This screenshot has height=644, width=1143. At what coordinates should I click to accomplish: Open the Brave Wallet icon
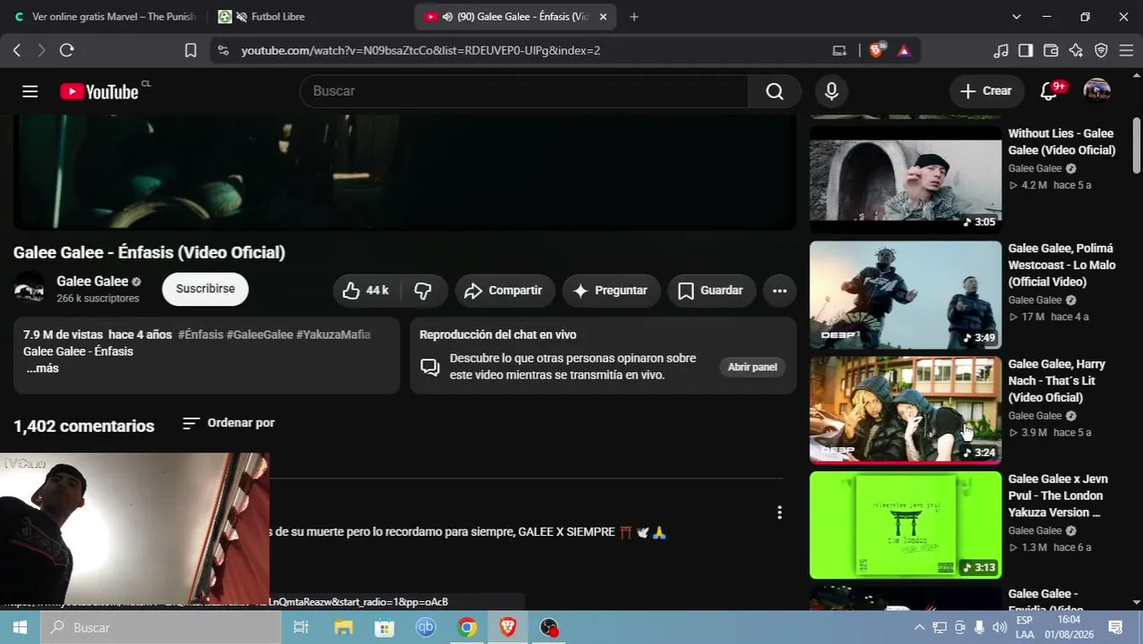coord(1051,51)
